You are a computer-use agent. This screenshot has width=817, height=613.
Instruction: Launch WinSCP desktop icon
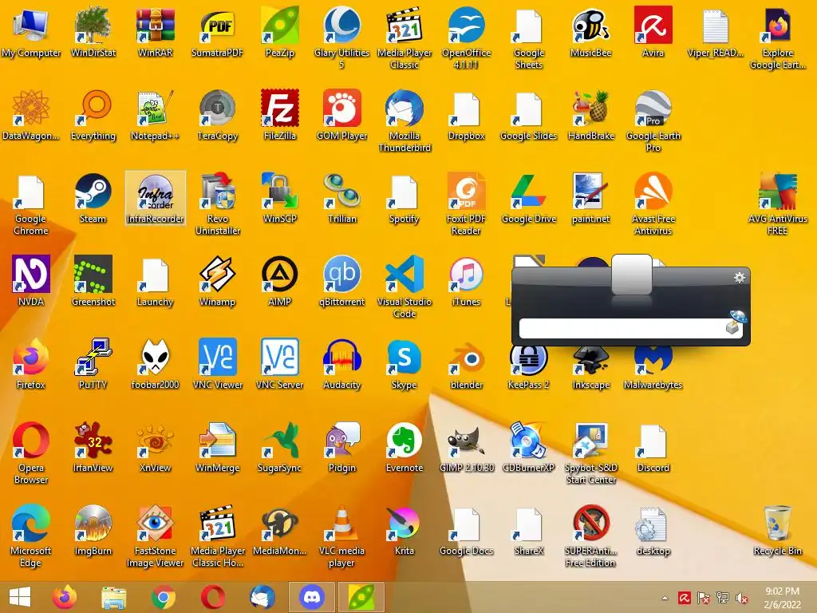(280, 199)
